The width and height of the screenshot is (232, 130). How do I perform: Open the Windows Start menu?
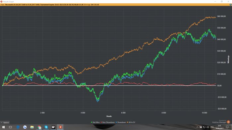tap(3, 127)
